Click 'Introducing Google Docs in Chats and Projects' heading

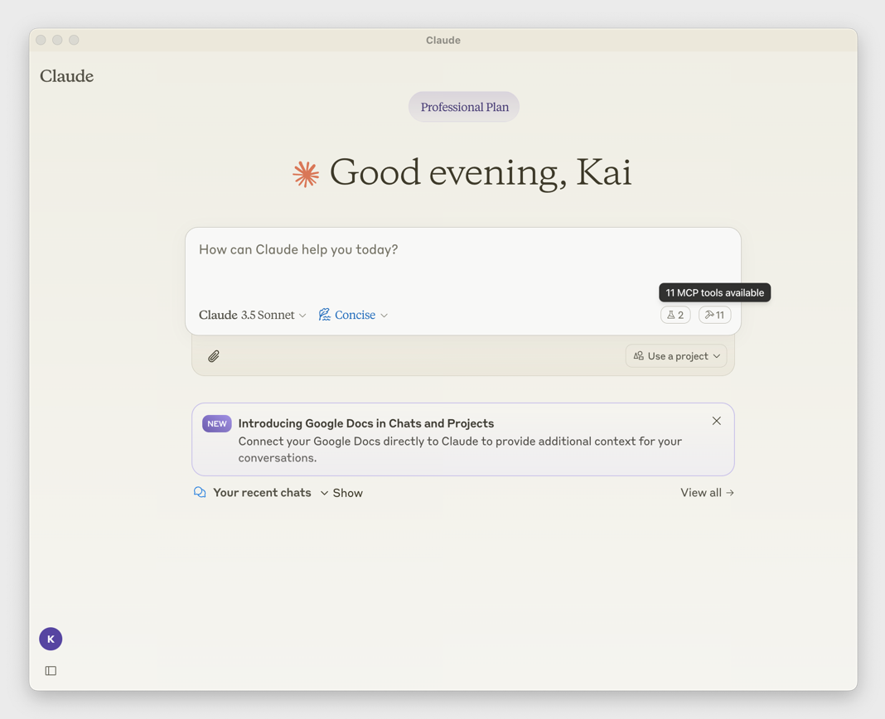(365, 423)
